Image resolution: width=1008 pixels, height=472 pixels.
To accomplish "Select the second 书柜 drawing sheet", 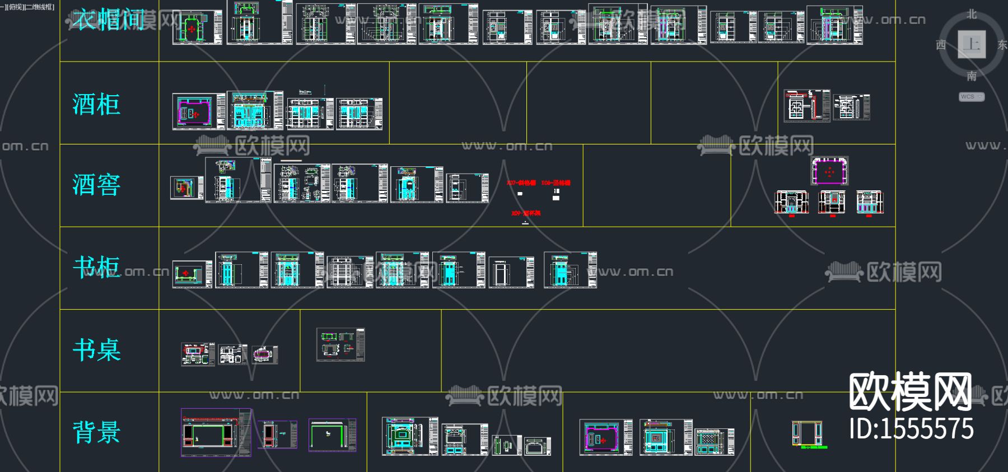I will 242,270.
